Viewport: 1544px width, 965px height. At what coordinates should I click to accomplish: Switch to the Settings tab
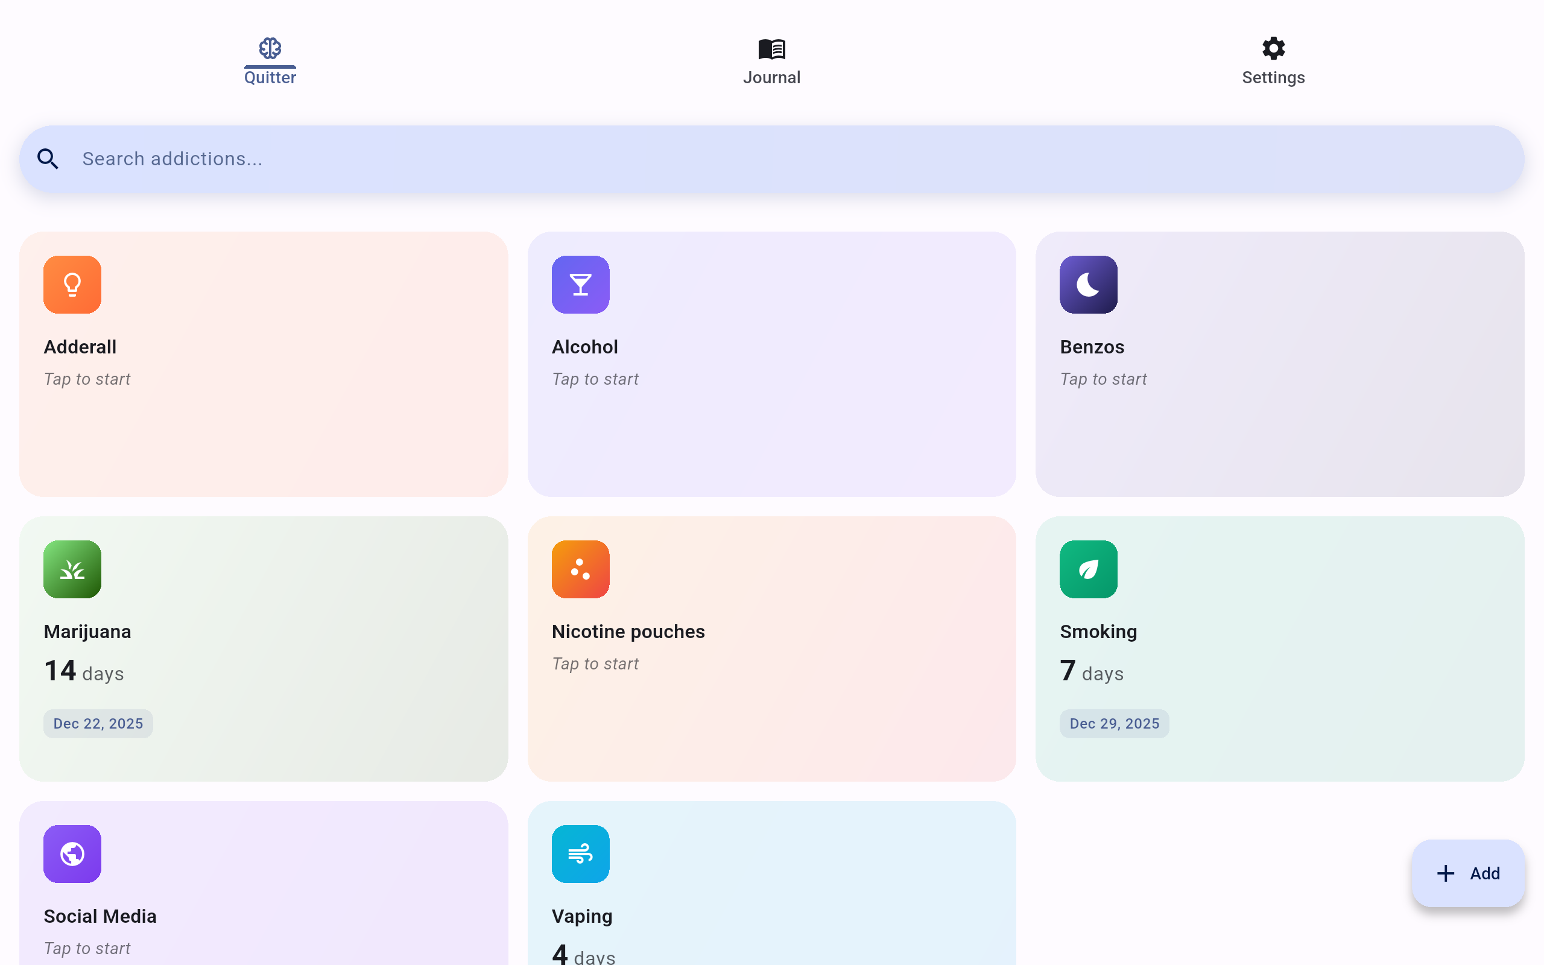[x=1273, y=62]
